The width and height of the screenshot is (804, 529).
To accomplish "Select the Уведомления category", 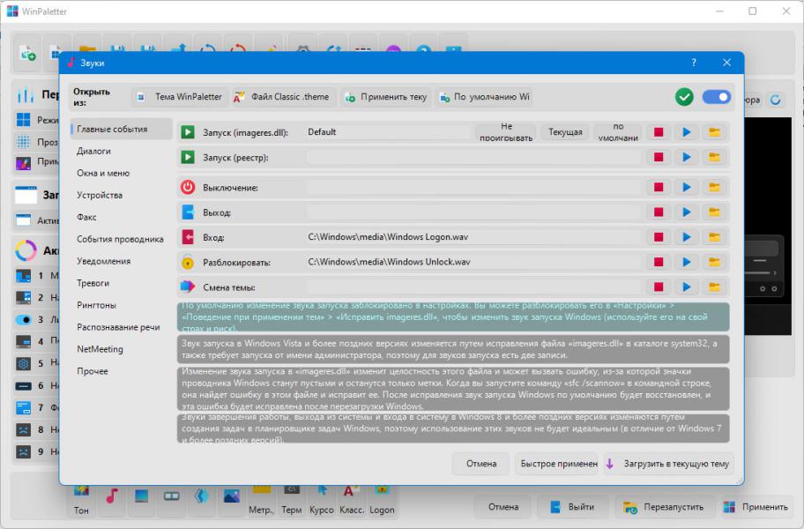I will click(103, 261).
